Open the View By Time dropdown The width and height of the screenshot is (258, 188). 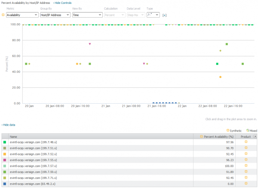pos(87,15)
